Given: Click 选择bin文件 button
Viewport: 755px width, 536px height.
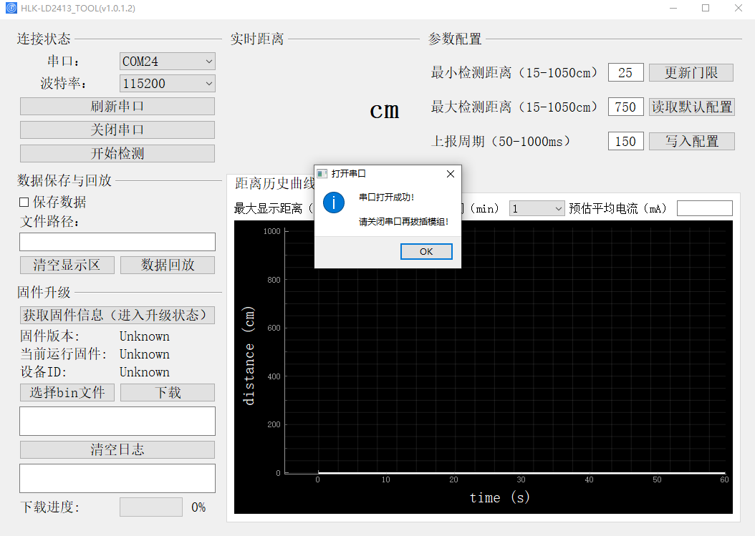Looking at the screenshot, I should [x=67, y=392].
